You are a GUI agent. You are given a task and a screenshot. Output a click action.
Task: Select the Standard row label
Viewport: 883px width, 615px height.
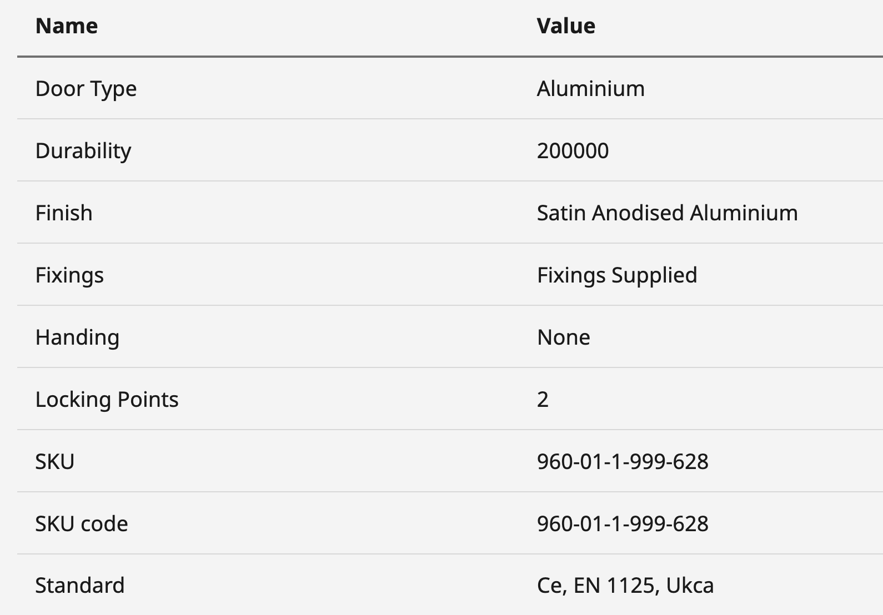pos(80,586)
